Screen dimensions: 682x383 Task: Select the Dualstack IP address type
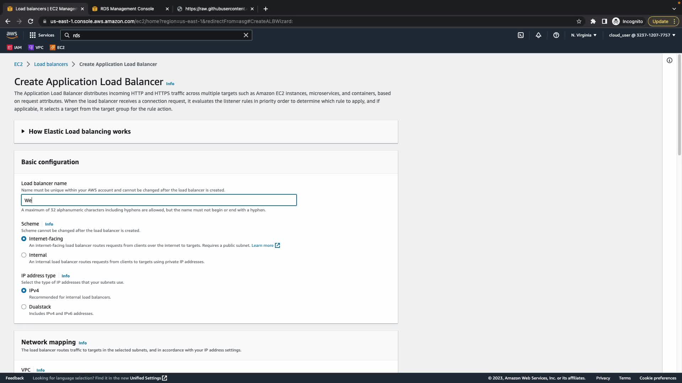(24, 307)
